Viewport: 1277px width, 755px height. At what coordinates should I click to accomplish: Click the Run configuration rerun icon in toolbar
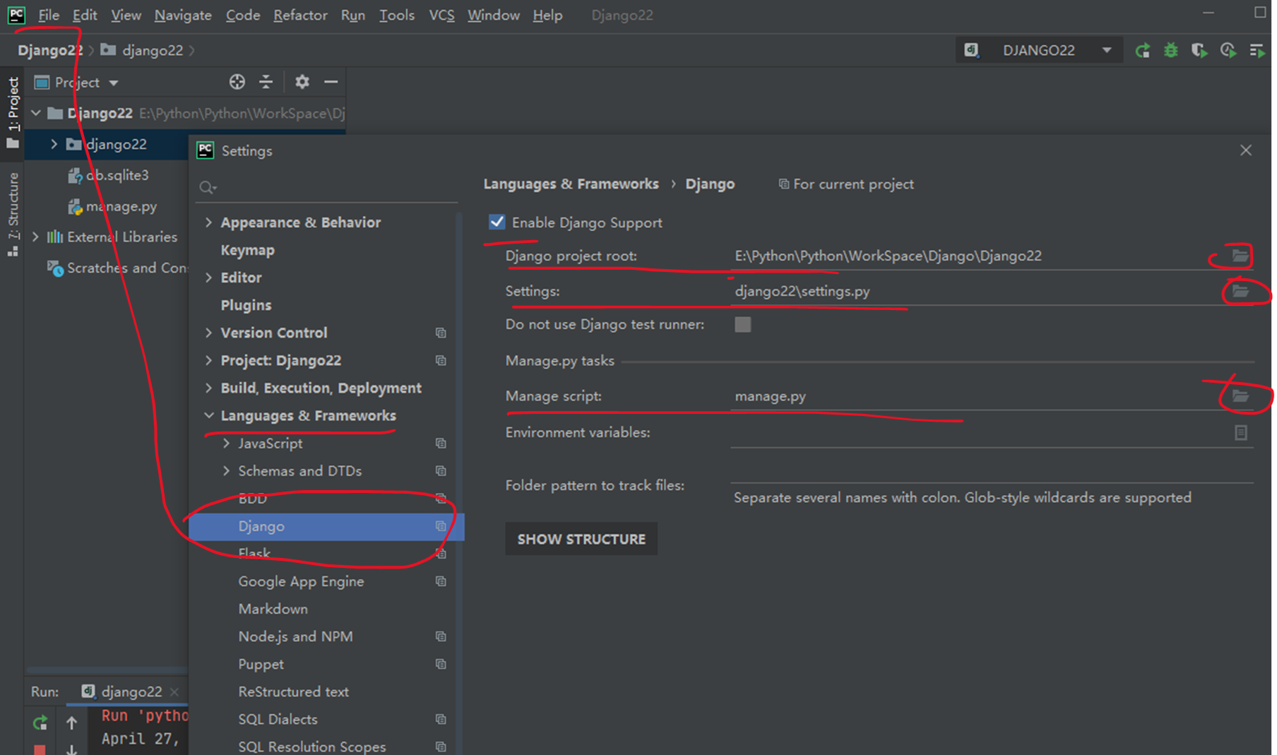tap(1142, 50)
